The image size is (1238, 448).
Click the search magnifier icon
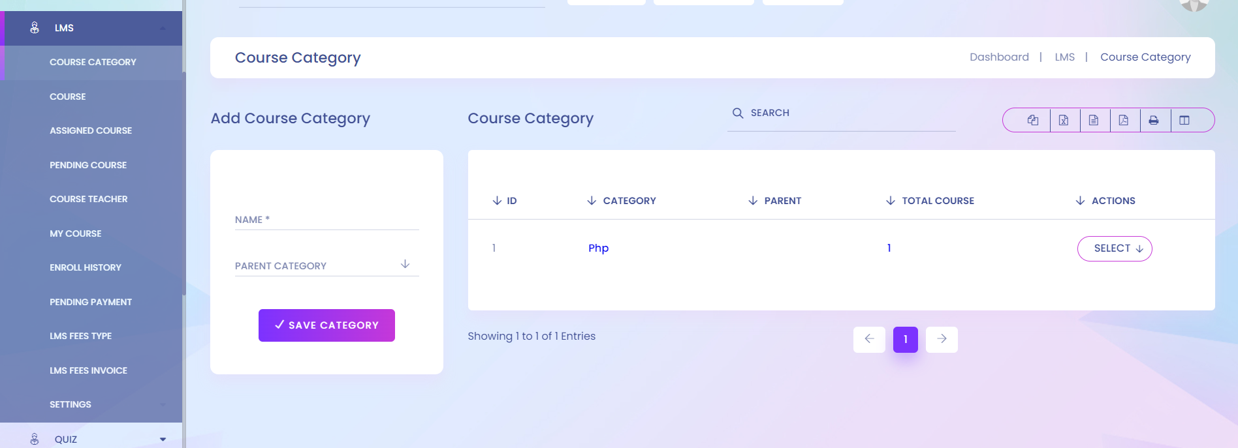point(738,113)
